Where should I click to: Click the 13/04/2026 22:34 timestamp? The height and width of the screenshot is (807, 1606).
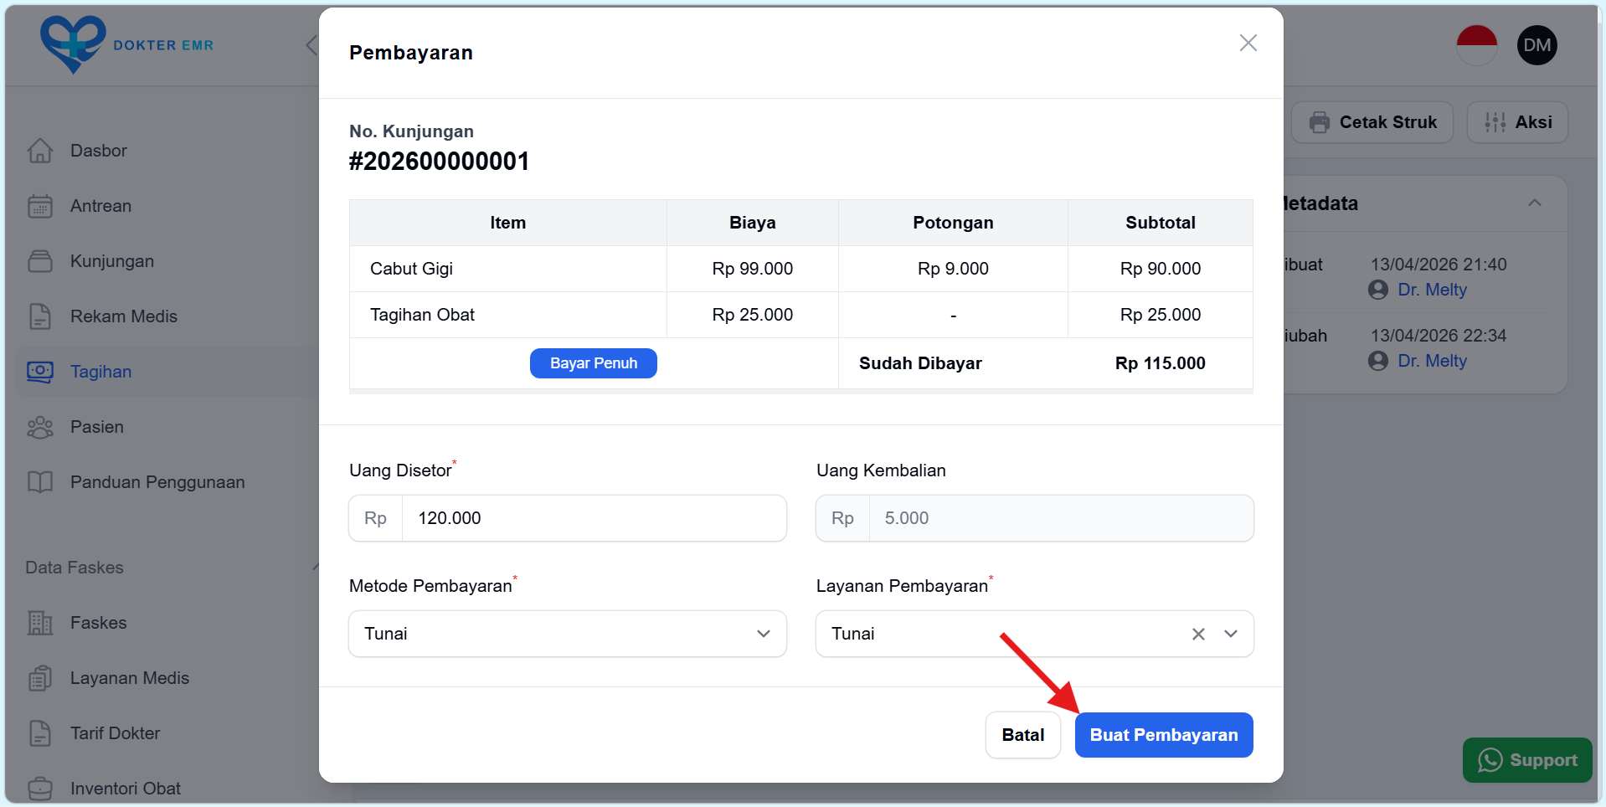coord(1439,336)
